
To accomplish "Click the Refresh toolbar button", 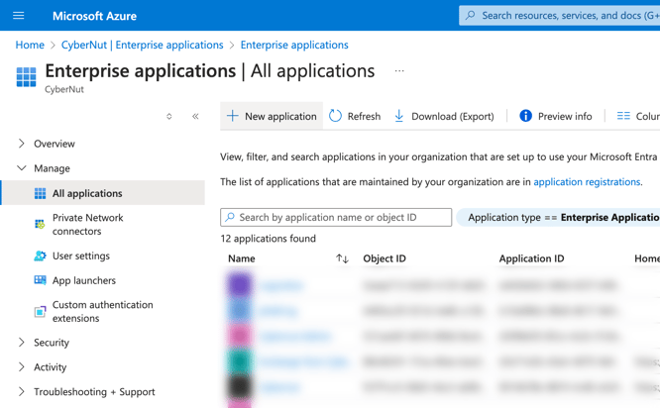I will 355,116.
